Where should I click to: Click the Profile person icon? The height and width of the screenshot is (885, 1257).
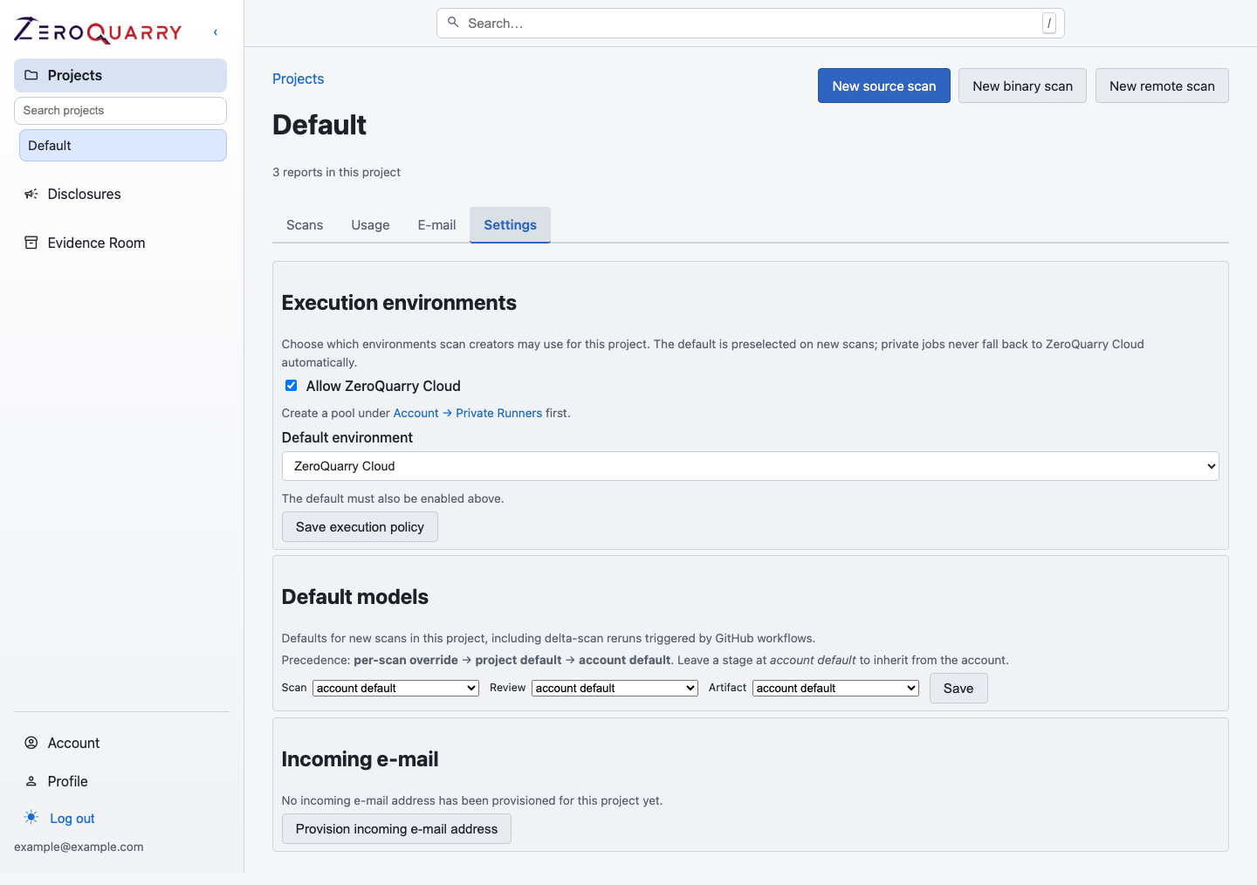coord(31,781)
